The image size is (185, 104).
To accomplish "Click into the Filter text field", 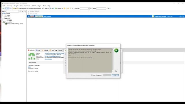I will tap(101, 8).
